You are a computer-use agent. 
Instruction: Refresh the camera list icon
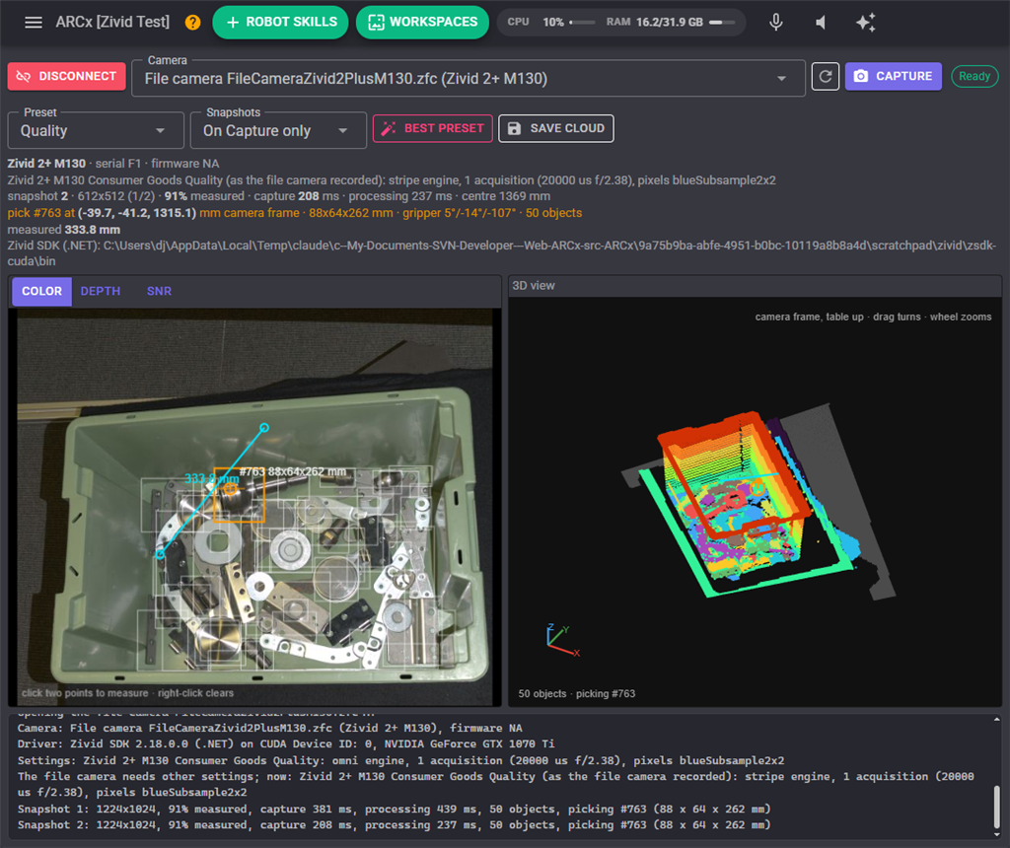(x=826, y=77)
